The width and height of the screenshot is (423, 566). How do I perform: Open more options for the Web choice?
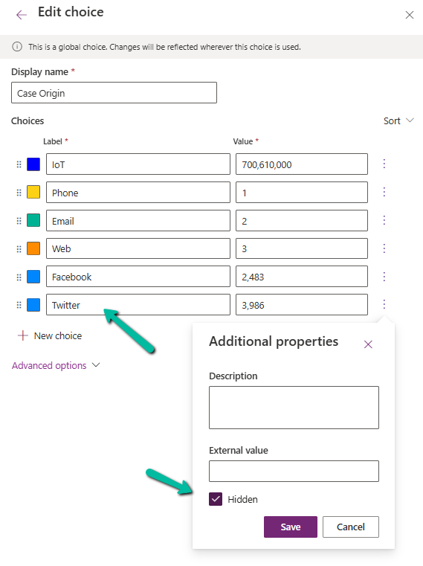384,248
